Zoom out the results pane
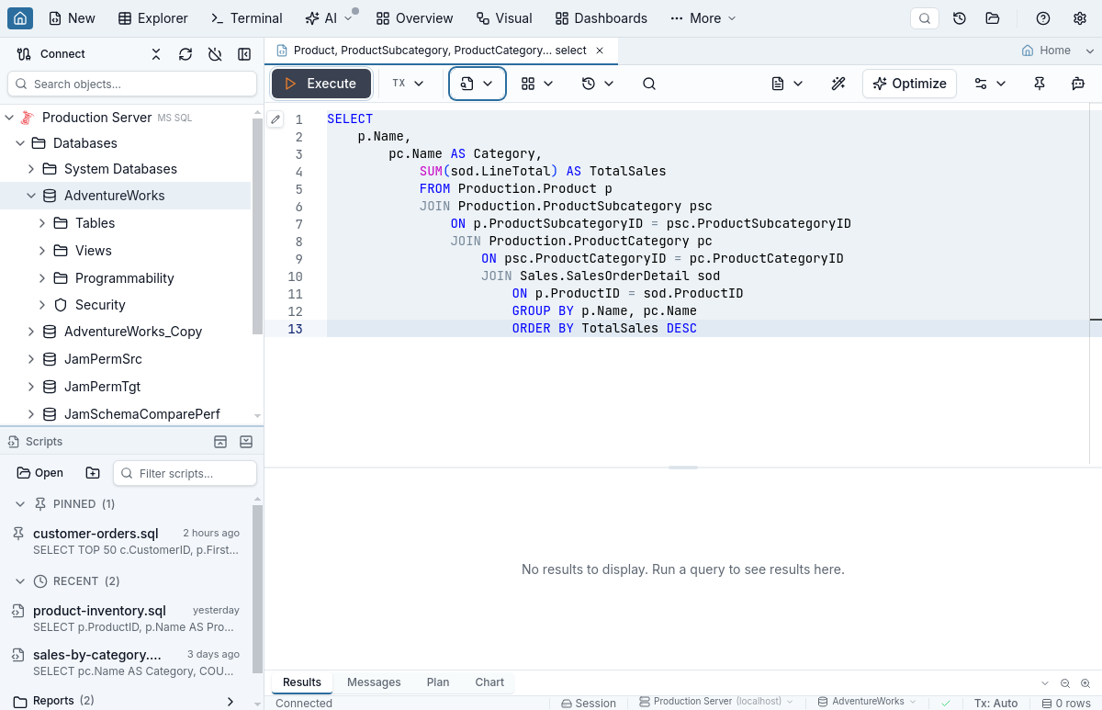 1065,683
